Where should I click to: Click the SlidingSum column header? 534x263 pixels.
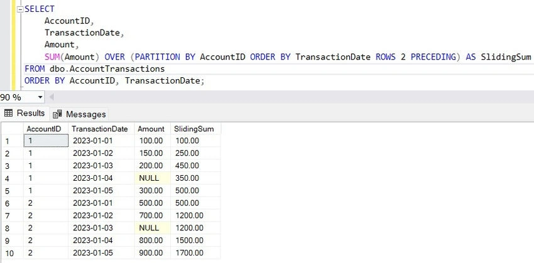tap(195, 129)
